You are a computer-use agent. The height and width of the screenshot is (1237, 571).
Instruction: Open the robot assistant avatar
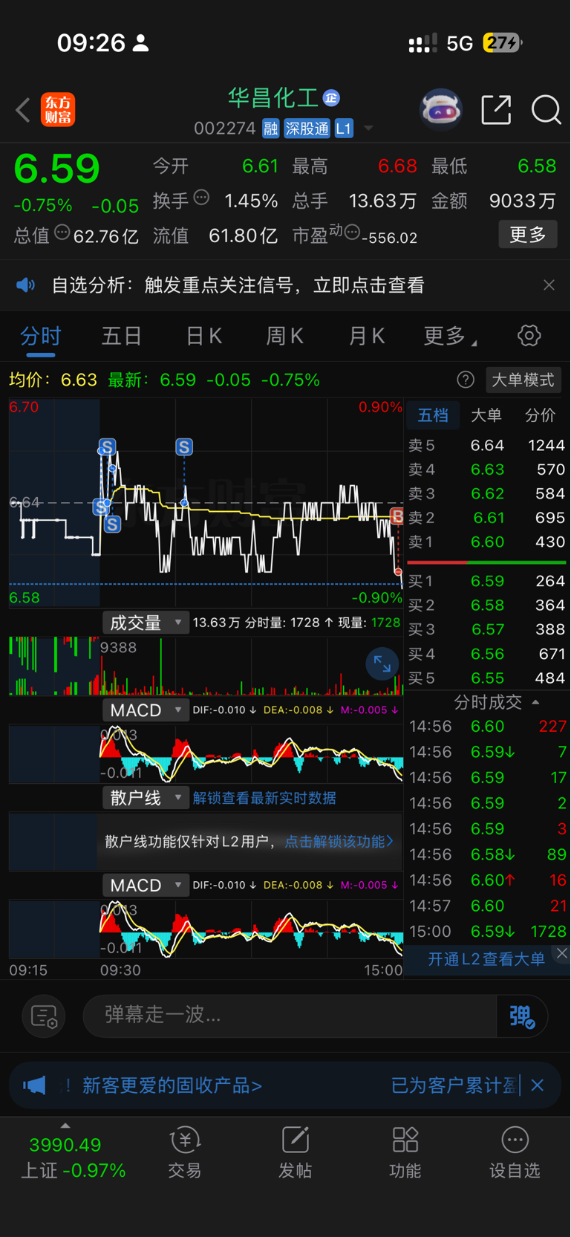coord(441,110)
